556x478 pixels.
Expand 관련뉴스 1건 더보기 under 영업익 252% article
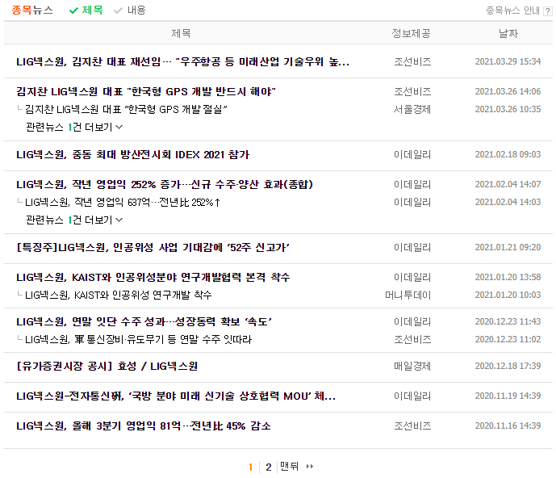(x=74, y=220)
